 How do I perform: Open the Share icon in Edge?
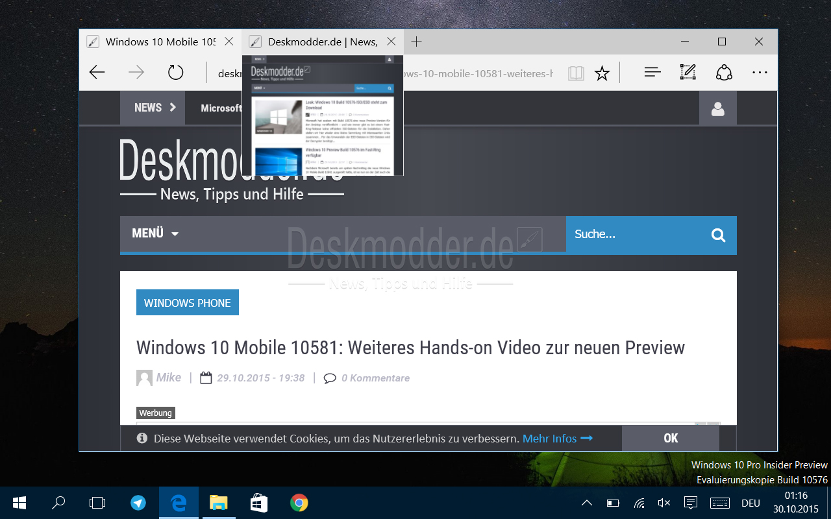(724, 73)
